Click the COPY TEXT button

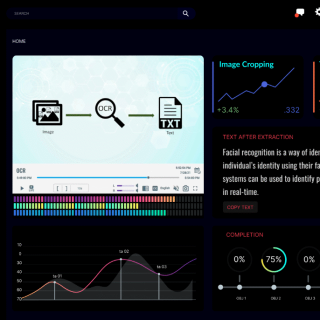(240, 207)
